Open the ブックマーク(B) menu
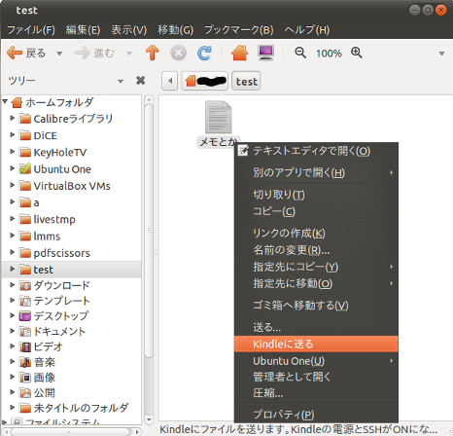The image size is (453, 436). (x=239, y=30)
